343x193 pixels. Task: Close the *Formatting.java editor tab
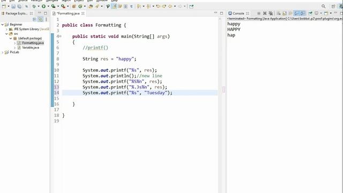click(x=83, y=13)
